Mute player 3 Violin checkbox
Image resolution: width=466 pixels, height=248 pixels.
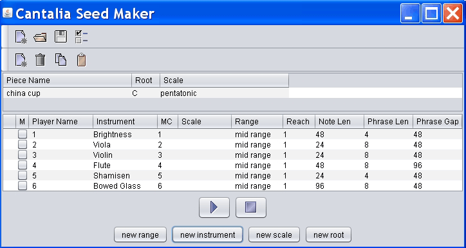tap(23, 155)
